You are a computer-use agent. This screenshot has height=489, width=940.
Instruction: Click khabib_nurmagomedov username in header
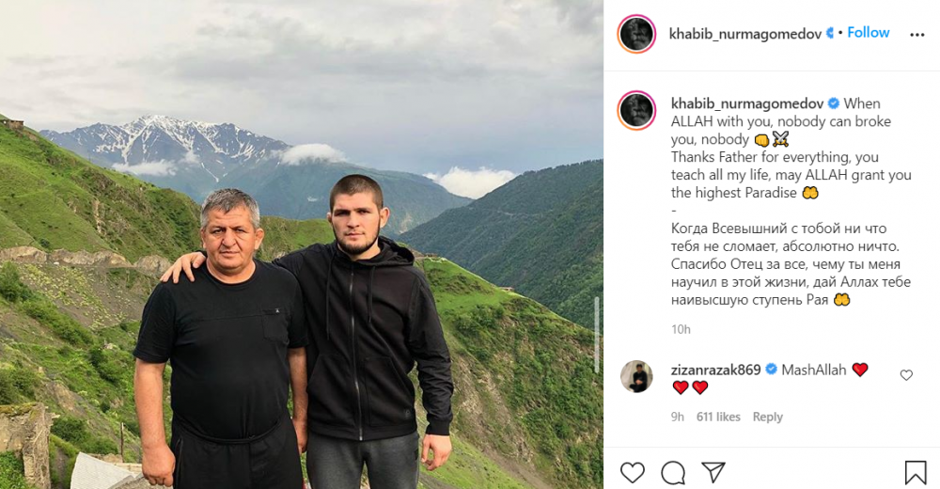745,34
